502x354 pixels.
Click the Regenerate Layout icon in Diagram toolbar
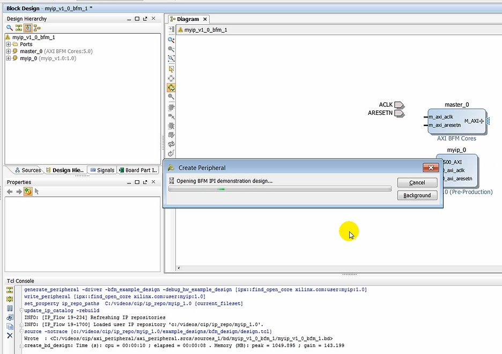click(x=172, y=144)
